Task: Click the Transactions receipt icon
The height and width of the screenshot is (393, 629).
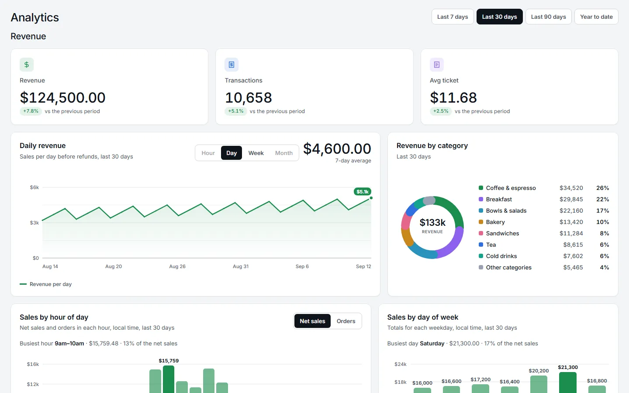Action: tap(232, 65)
